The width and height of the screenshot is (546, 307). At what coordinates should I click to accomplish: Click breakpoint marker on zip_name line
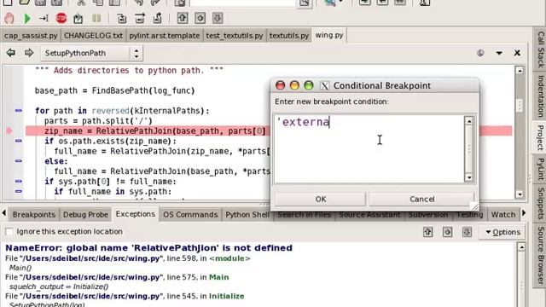pos(9,130)
